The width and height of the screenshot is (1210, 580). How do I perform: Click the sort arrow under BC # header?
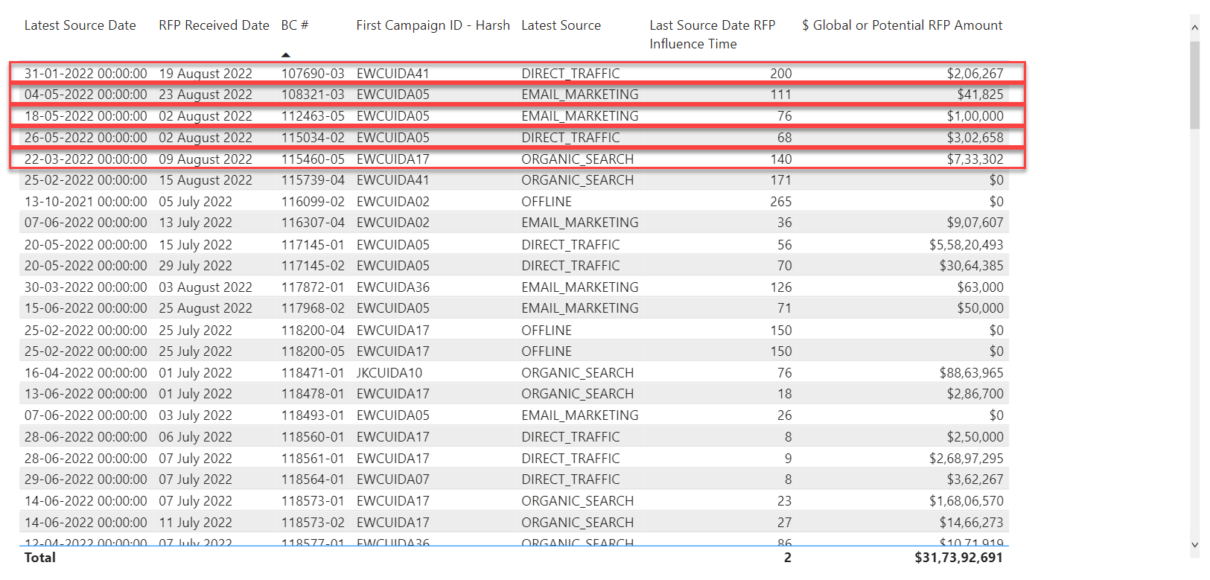click(x=286, y=55)
